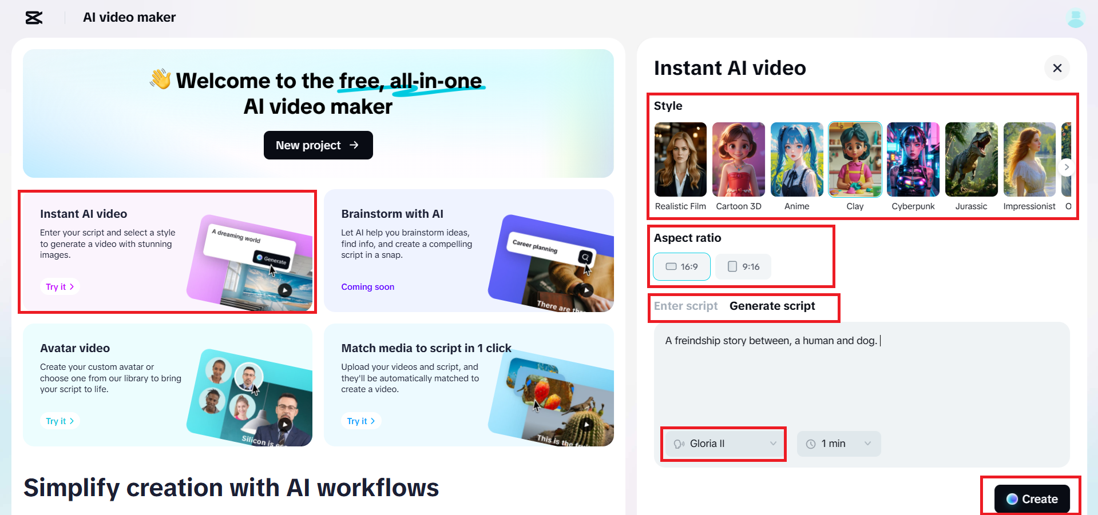
Task: Click Create to generate the video
Action: (x=1032, y=498)
